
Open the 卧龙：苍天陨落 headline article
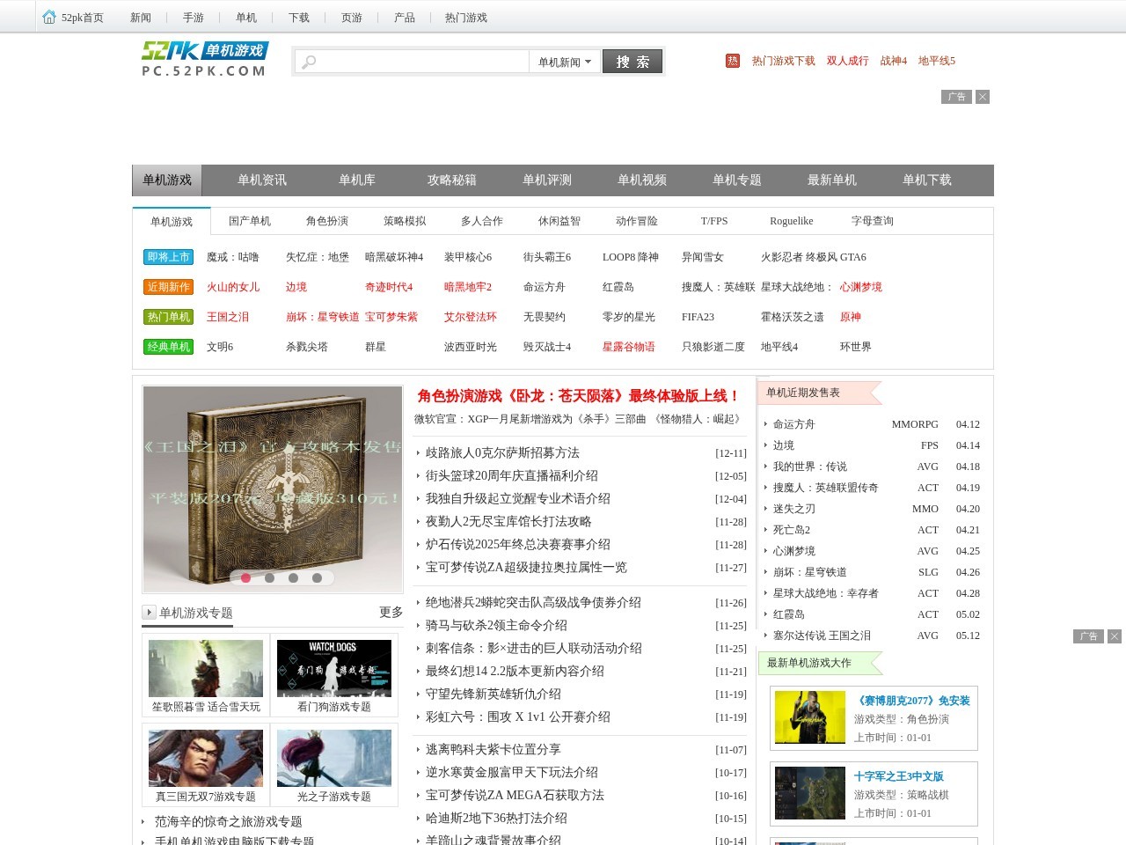click(x=578, y=396)
